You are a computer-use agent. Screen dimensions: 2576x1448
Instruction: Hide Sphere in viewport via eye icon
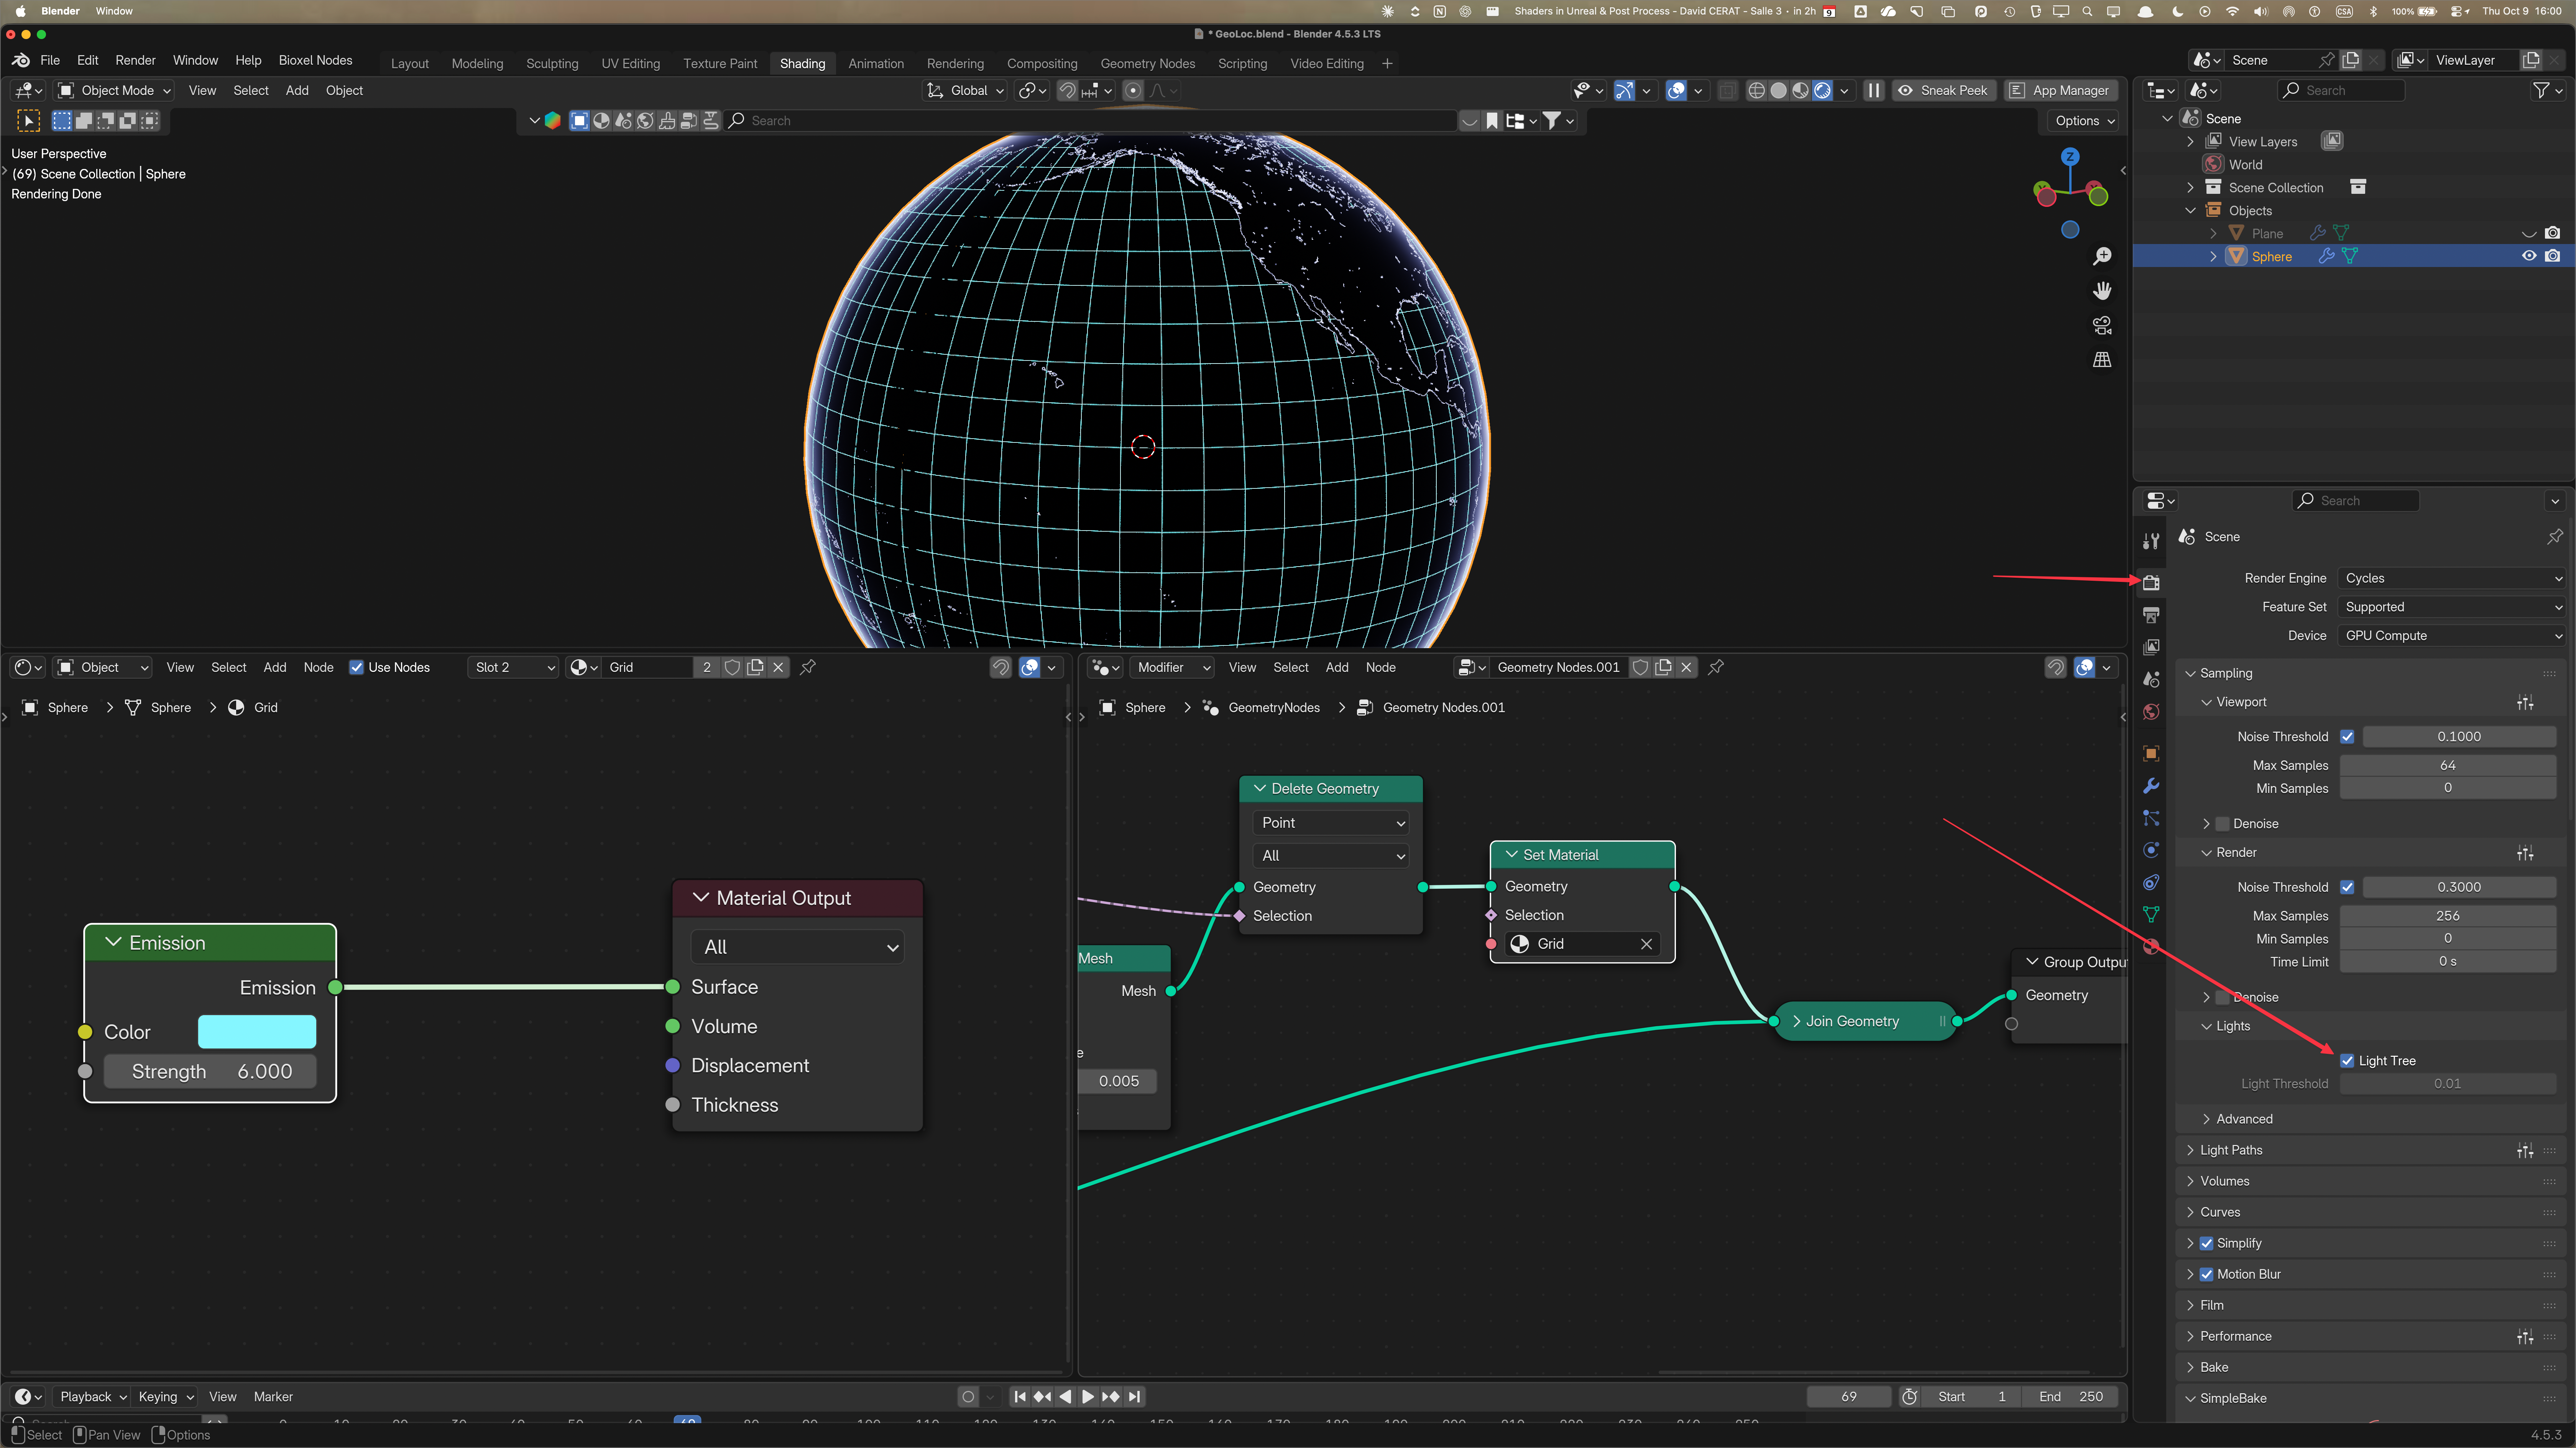click(2529, 257)
